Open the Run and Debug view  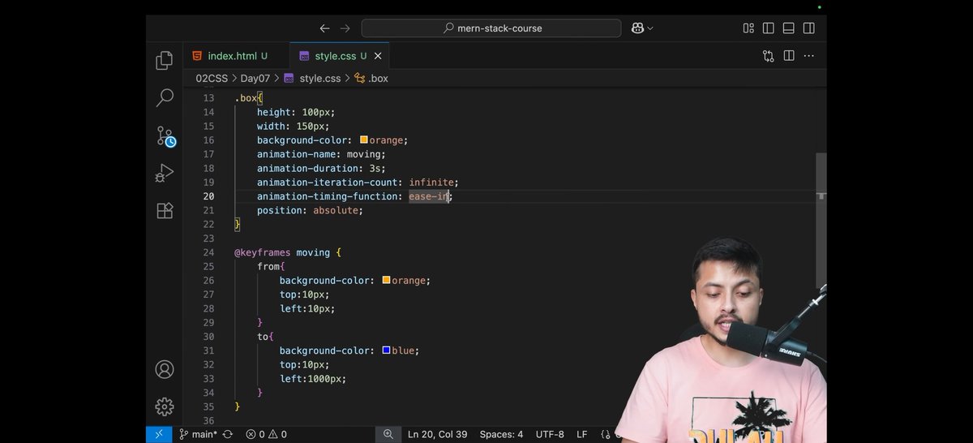(x=165, y=174)
